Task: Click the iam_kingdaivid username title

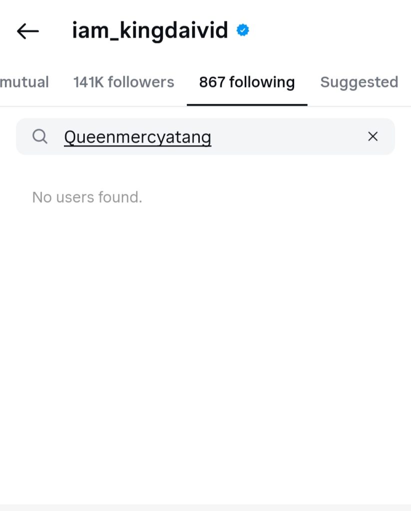Action: (150, 31)
